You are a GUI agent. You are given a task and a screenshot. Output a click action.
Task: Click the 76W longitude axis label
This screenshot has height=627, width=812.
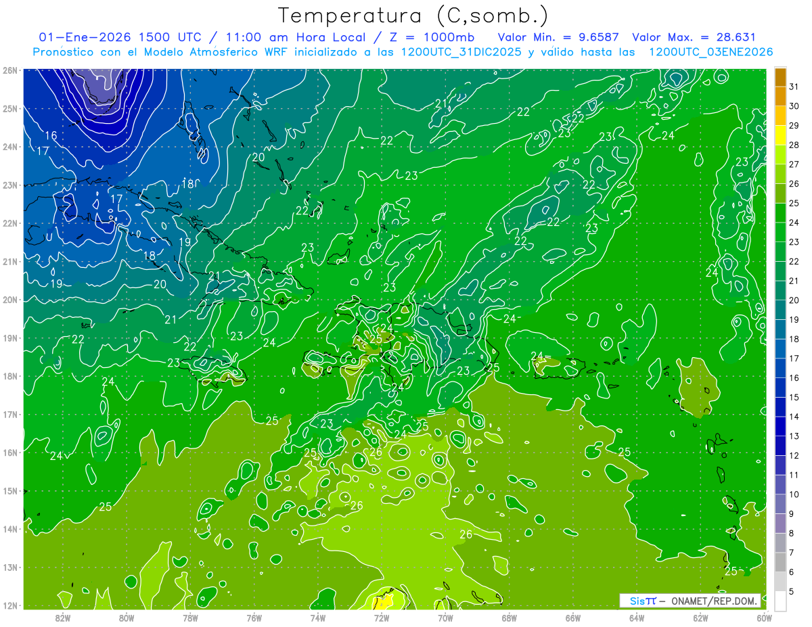[254, 618]
